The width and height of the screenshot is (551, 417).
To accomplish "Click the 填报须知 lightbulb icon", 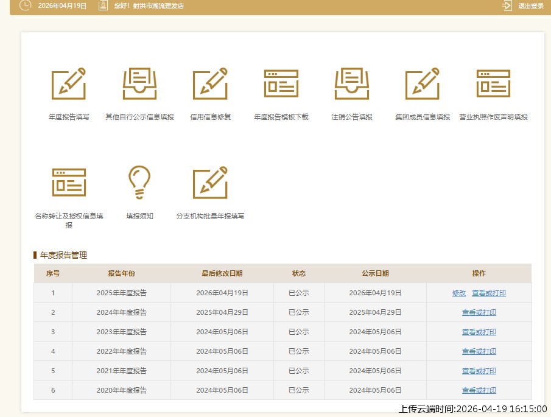I will point(139,183).
